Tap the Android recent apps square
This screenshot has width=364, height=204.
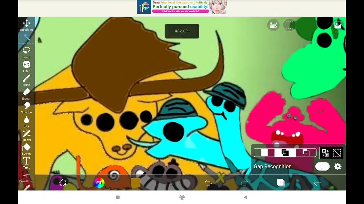coord(118,197)
